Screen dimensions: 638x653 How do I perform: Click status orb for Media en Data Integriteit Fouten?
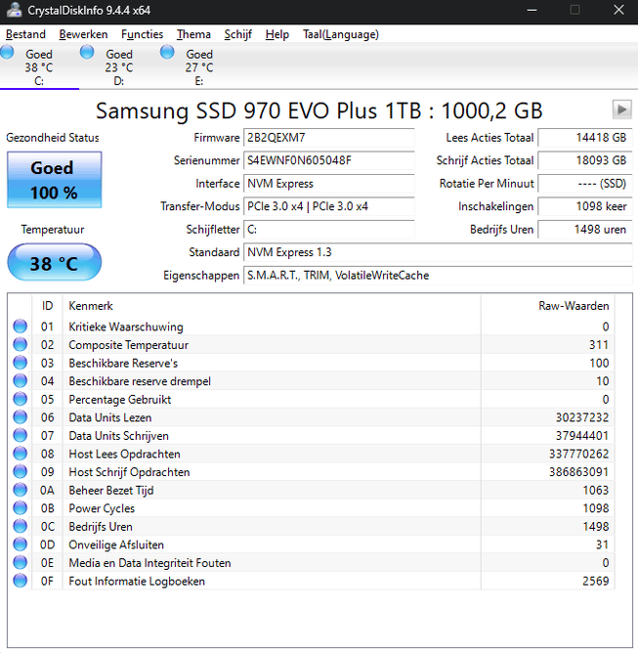20,563
